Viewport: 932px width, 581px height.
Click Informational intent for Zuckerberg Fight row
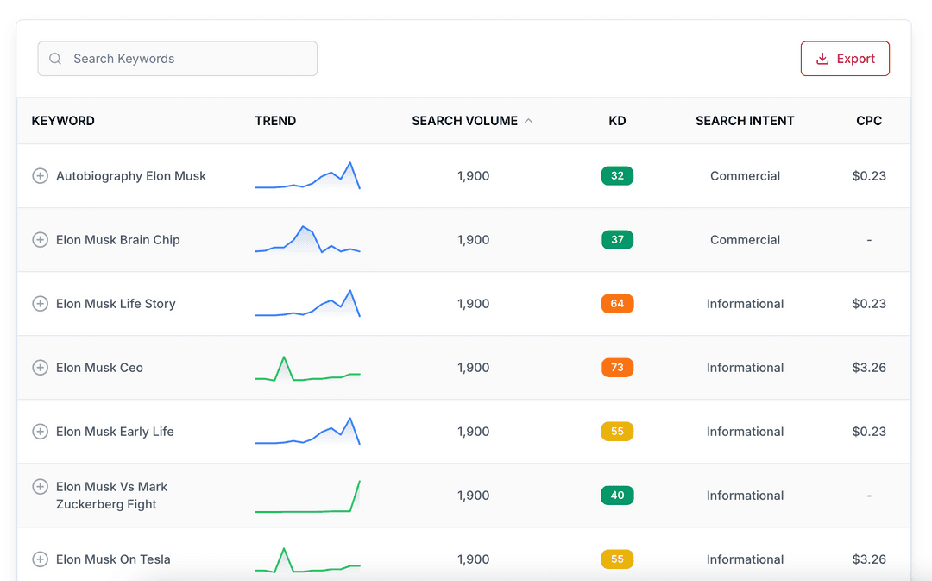click(x=745, y=496)
